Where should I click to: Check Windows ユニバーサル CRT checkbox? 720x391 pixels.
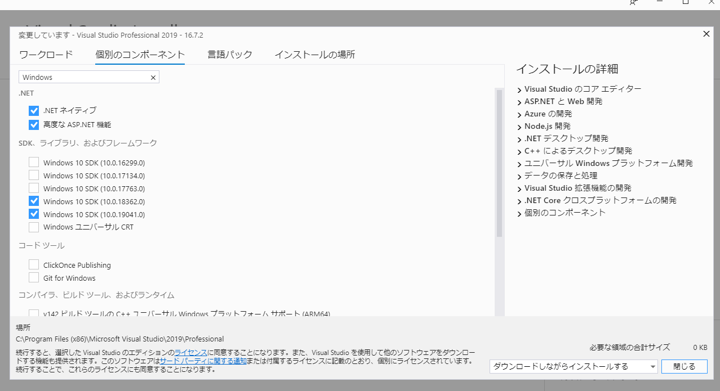tap(34, 227)
